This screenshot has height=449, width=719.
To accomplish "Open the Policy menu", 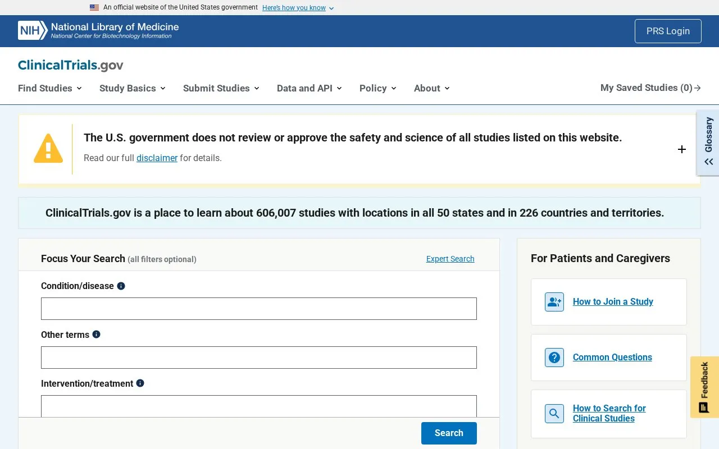I will coord(378,88).
